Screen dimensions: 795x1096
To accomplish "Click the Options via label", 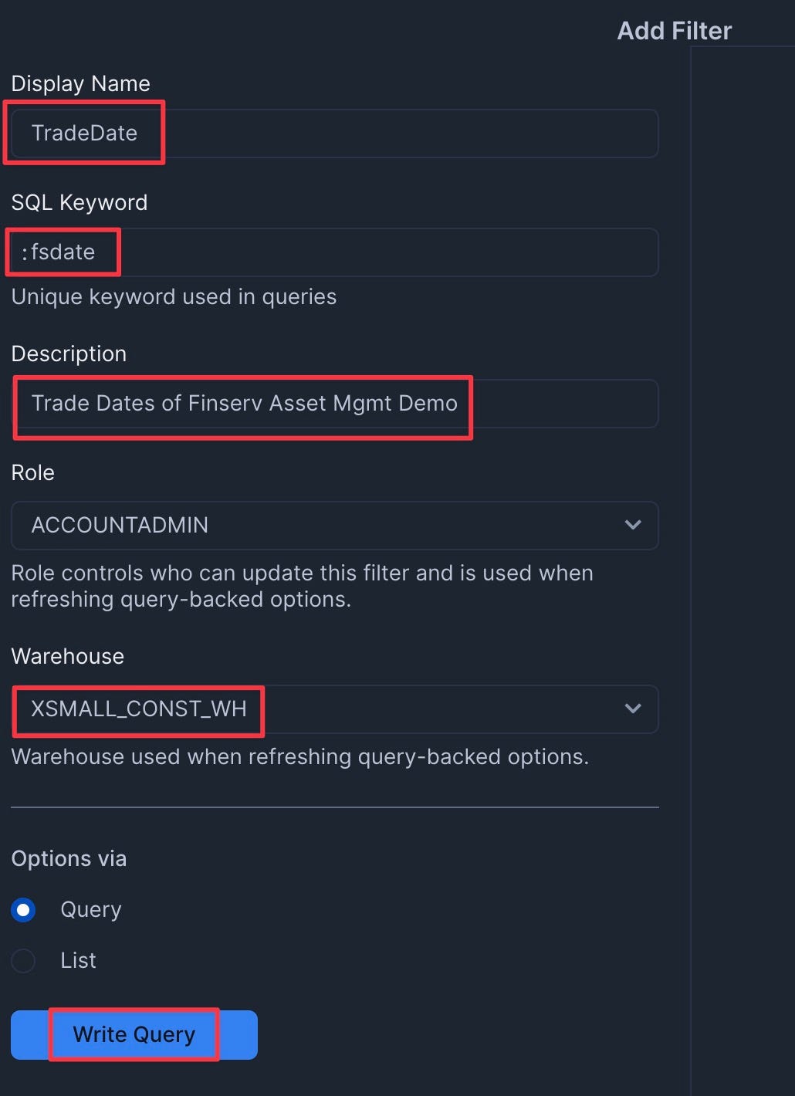I will 69,858.
